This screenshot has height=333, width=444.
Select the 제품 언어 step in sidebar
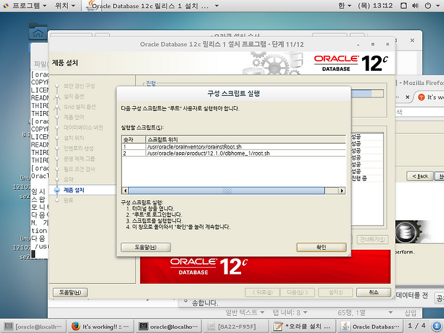[x=73, y=117]
